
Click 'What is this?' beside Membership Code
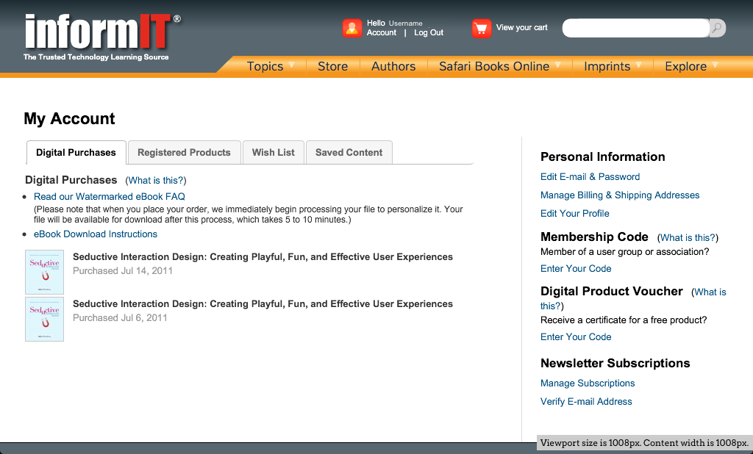(x=688, y=237)
